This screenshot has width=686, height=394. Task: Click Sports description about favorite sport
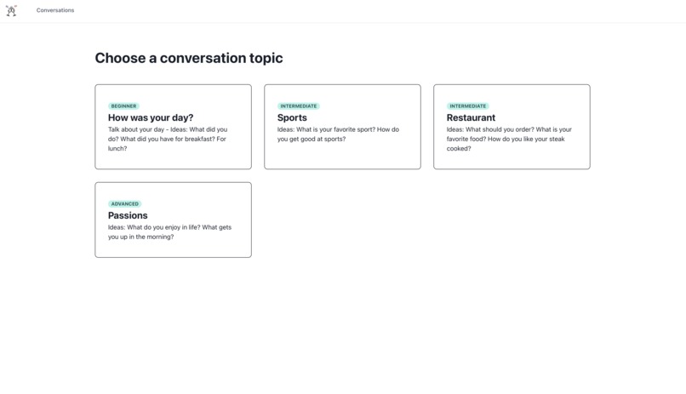338,134
